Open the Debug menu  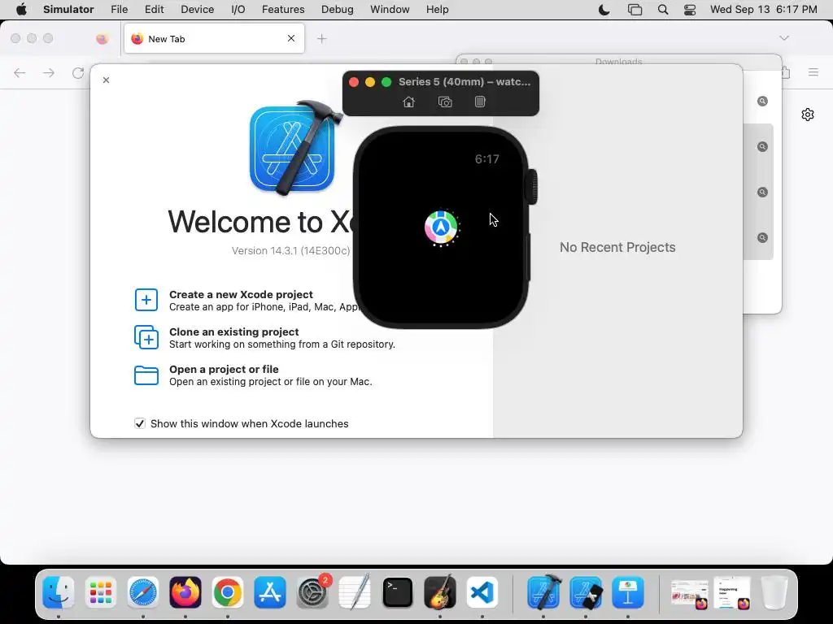[338, 10]
